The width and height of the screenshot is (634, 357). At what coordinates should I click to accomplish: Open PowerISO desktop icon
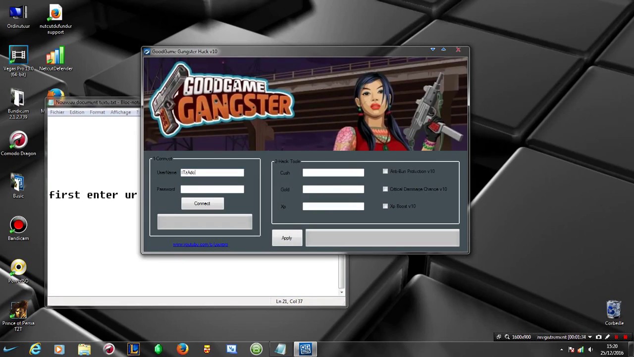[x=18, y=271]
